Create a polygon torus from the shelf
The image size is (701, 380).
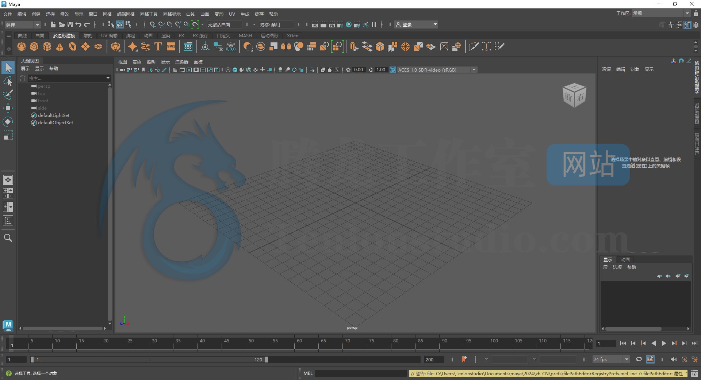(73, 46)
